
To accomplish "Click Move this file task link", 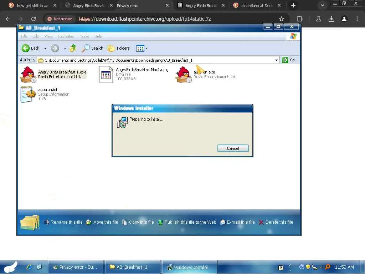I will point(102,222).
